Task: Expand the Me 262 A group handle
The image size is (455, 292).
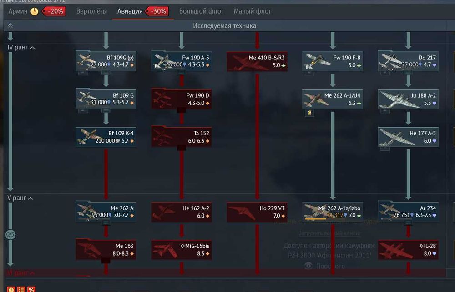Action: [106, 223]
